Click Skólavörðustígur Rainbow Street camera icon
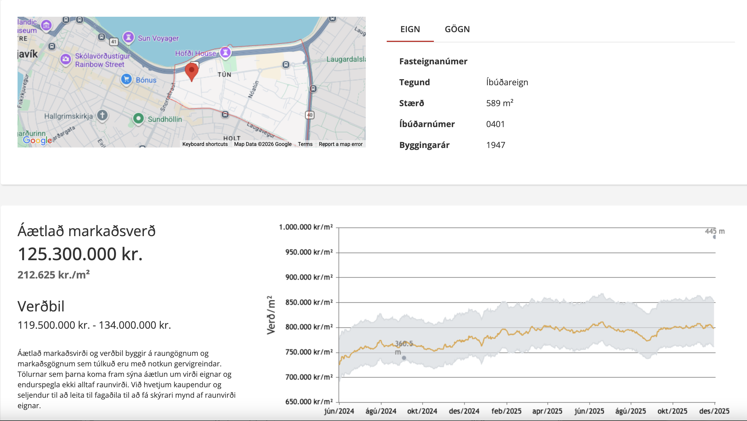 coord(65,59)
